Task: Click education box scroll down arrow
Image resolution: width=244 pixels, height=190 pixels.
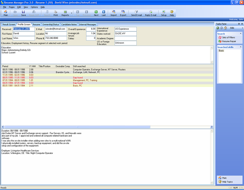Action: coord(212,62)
